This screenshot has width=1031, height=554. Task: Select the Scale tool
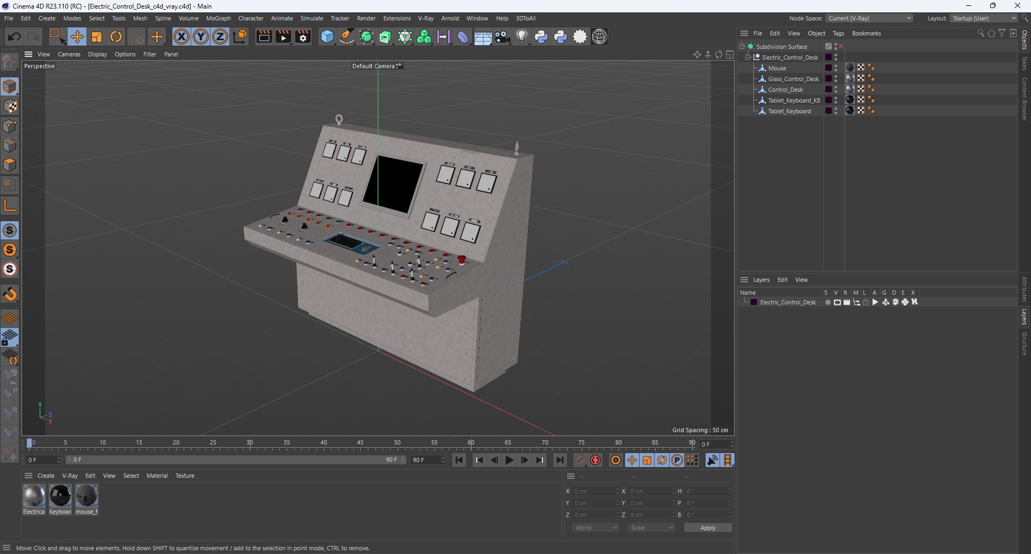pos(97,37)
